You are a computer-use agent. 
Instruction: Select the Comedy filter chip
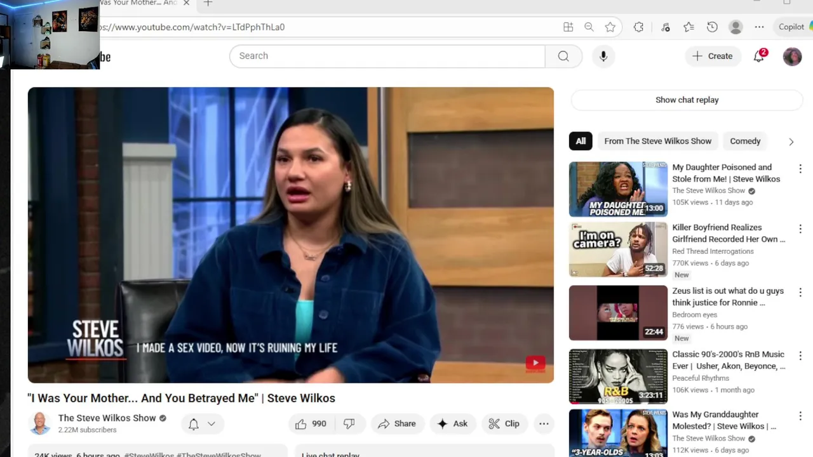tap(745, 141)
